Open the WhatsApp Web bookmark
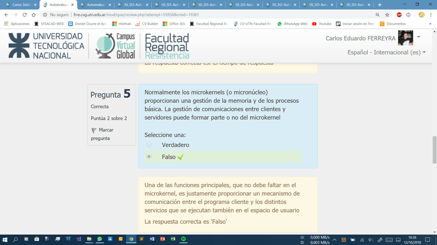The height and width of the screenshot is (245, 437). (x=292, y=24)
